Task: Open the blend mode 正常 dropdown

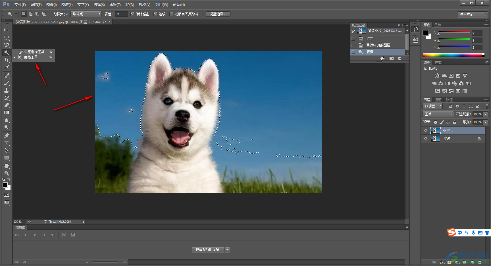Action: (438, 114)
